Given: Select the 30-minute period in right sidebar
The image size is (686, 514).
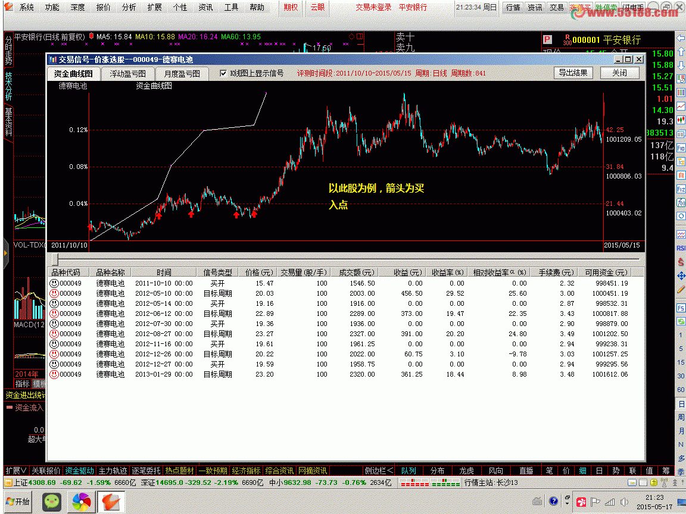Looking at the screenshot, I should click(681, 376).
